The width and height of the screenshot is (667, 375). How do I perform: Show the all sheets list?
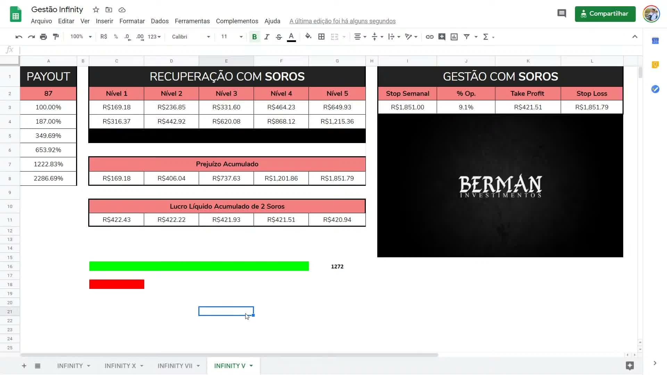pyautogui.click(x=38, y=366)
